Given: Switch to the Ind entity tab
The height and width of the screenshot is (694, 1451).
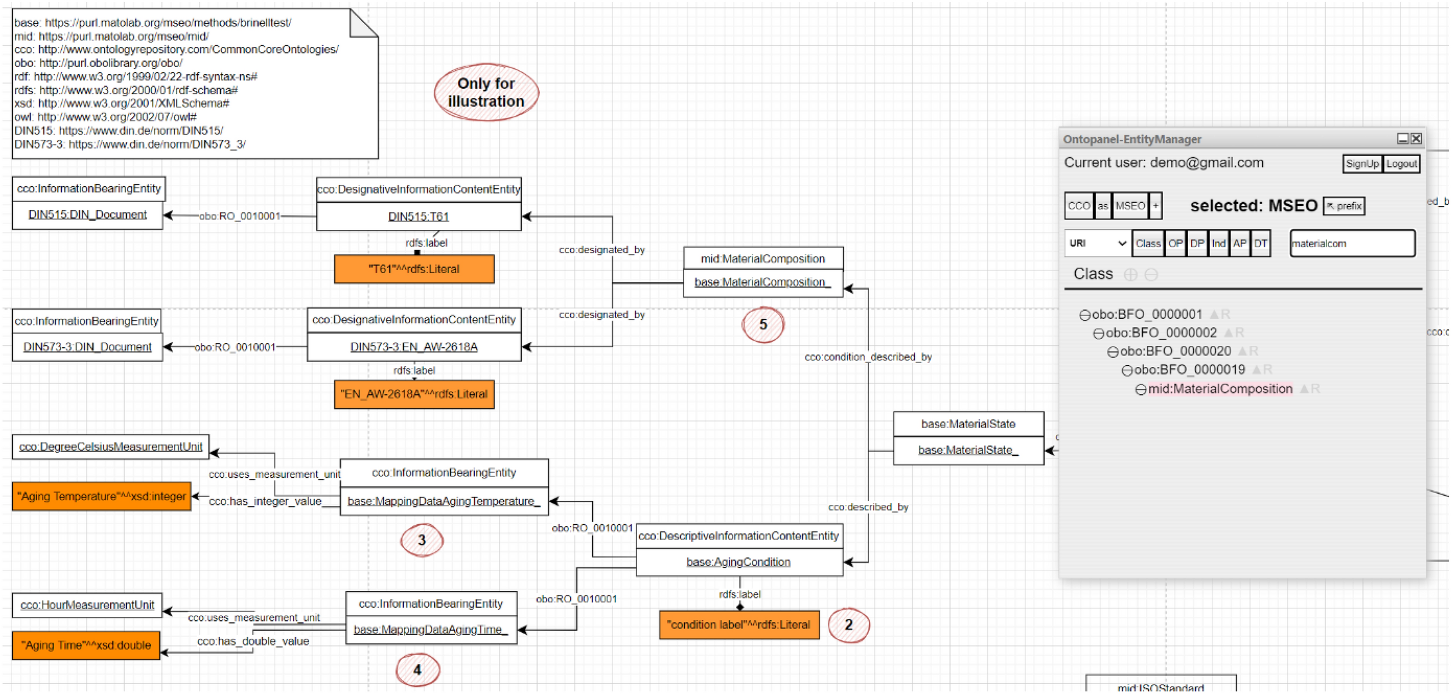Looking at the screenshot, I should point(1218,243).
